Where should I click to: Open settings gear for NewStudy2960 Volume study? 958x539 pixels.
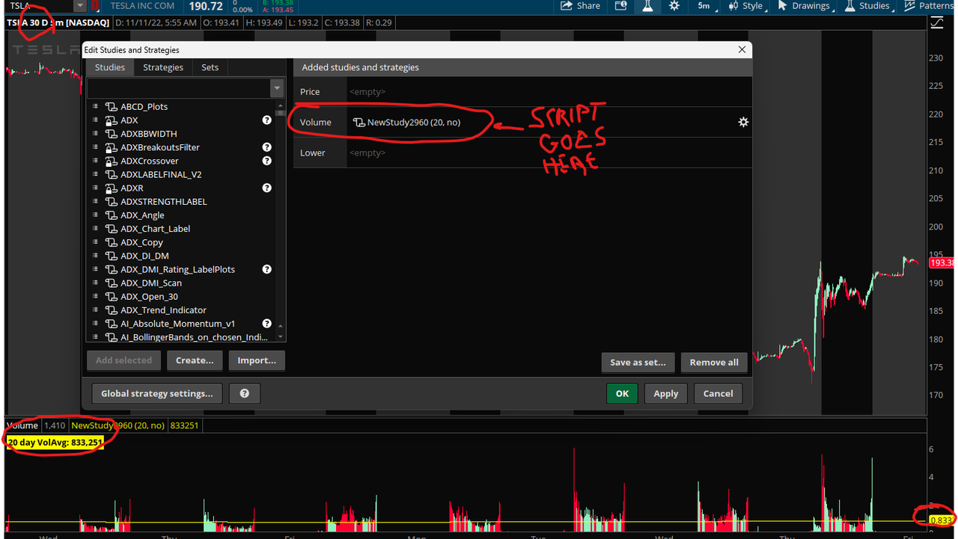tap(743, 122)
